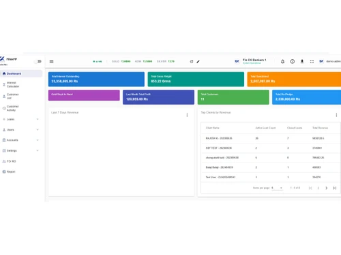Open the orange Total Sanctioned card

[x=294, y=79]
